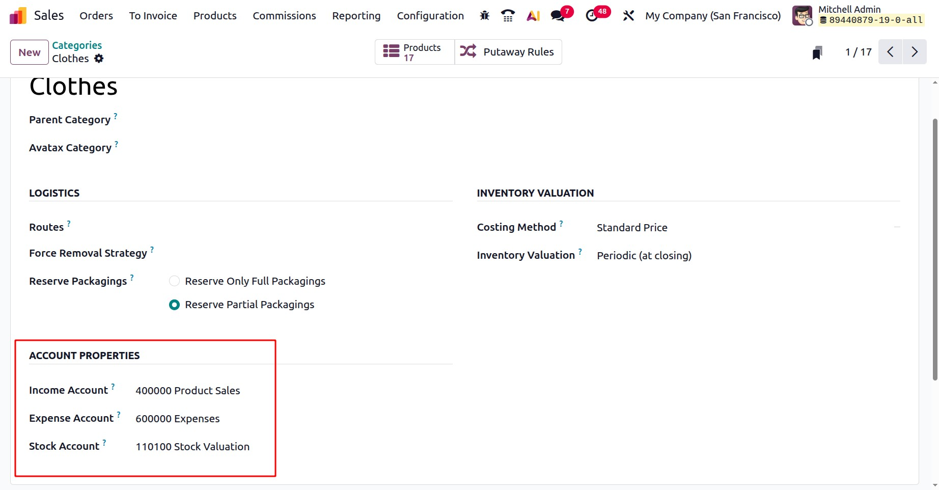Click the wrench and screwdriver tools icon
The image size is (939, 490).
pyautogui.click(x=628, y=16)
